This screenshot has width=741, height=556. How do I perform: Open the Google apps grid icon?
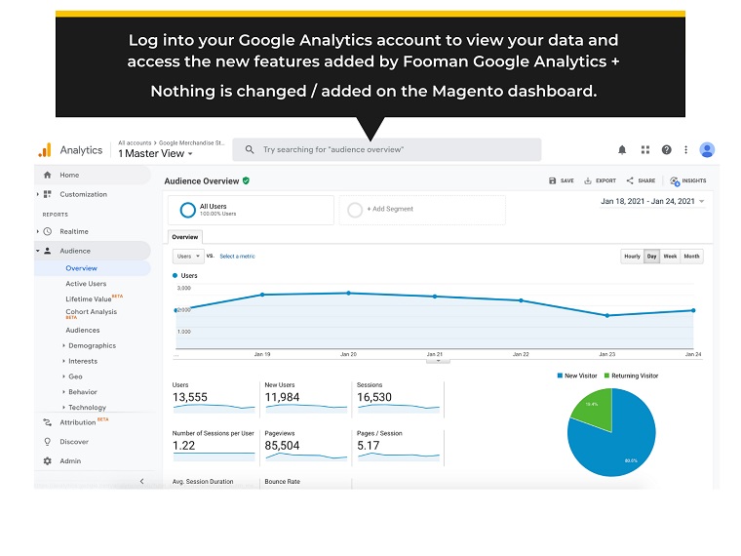coord(644,150)
